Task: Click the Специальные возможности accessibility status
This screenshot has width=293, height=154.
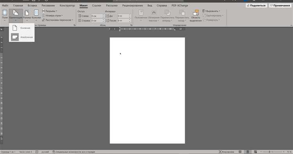Action: click(73, 152)
